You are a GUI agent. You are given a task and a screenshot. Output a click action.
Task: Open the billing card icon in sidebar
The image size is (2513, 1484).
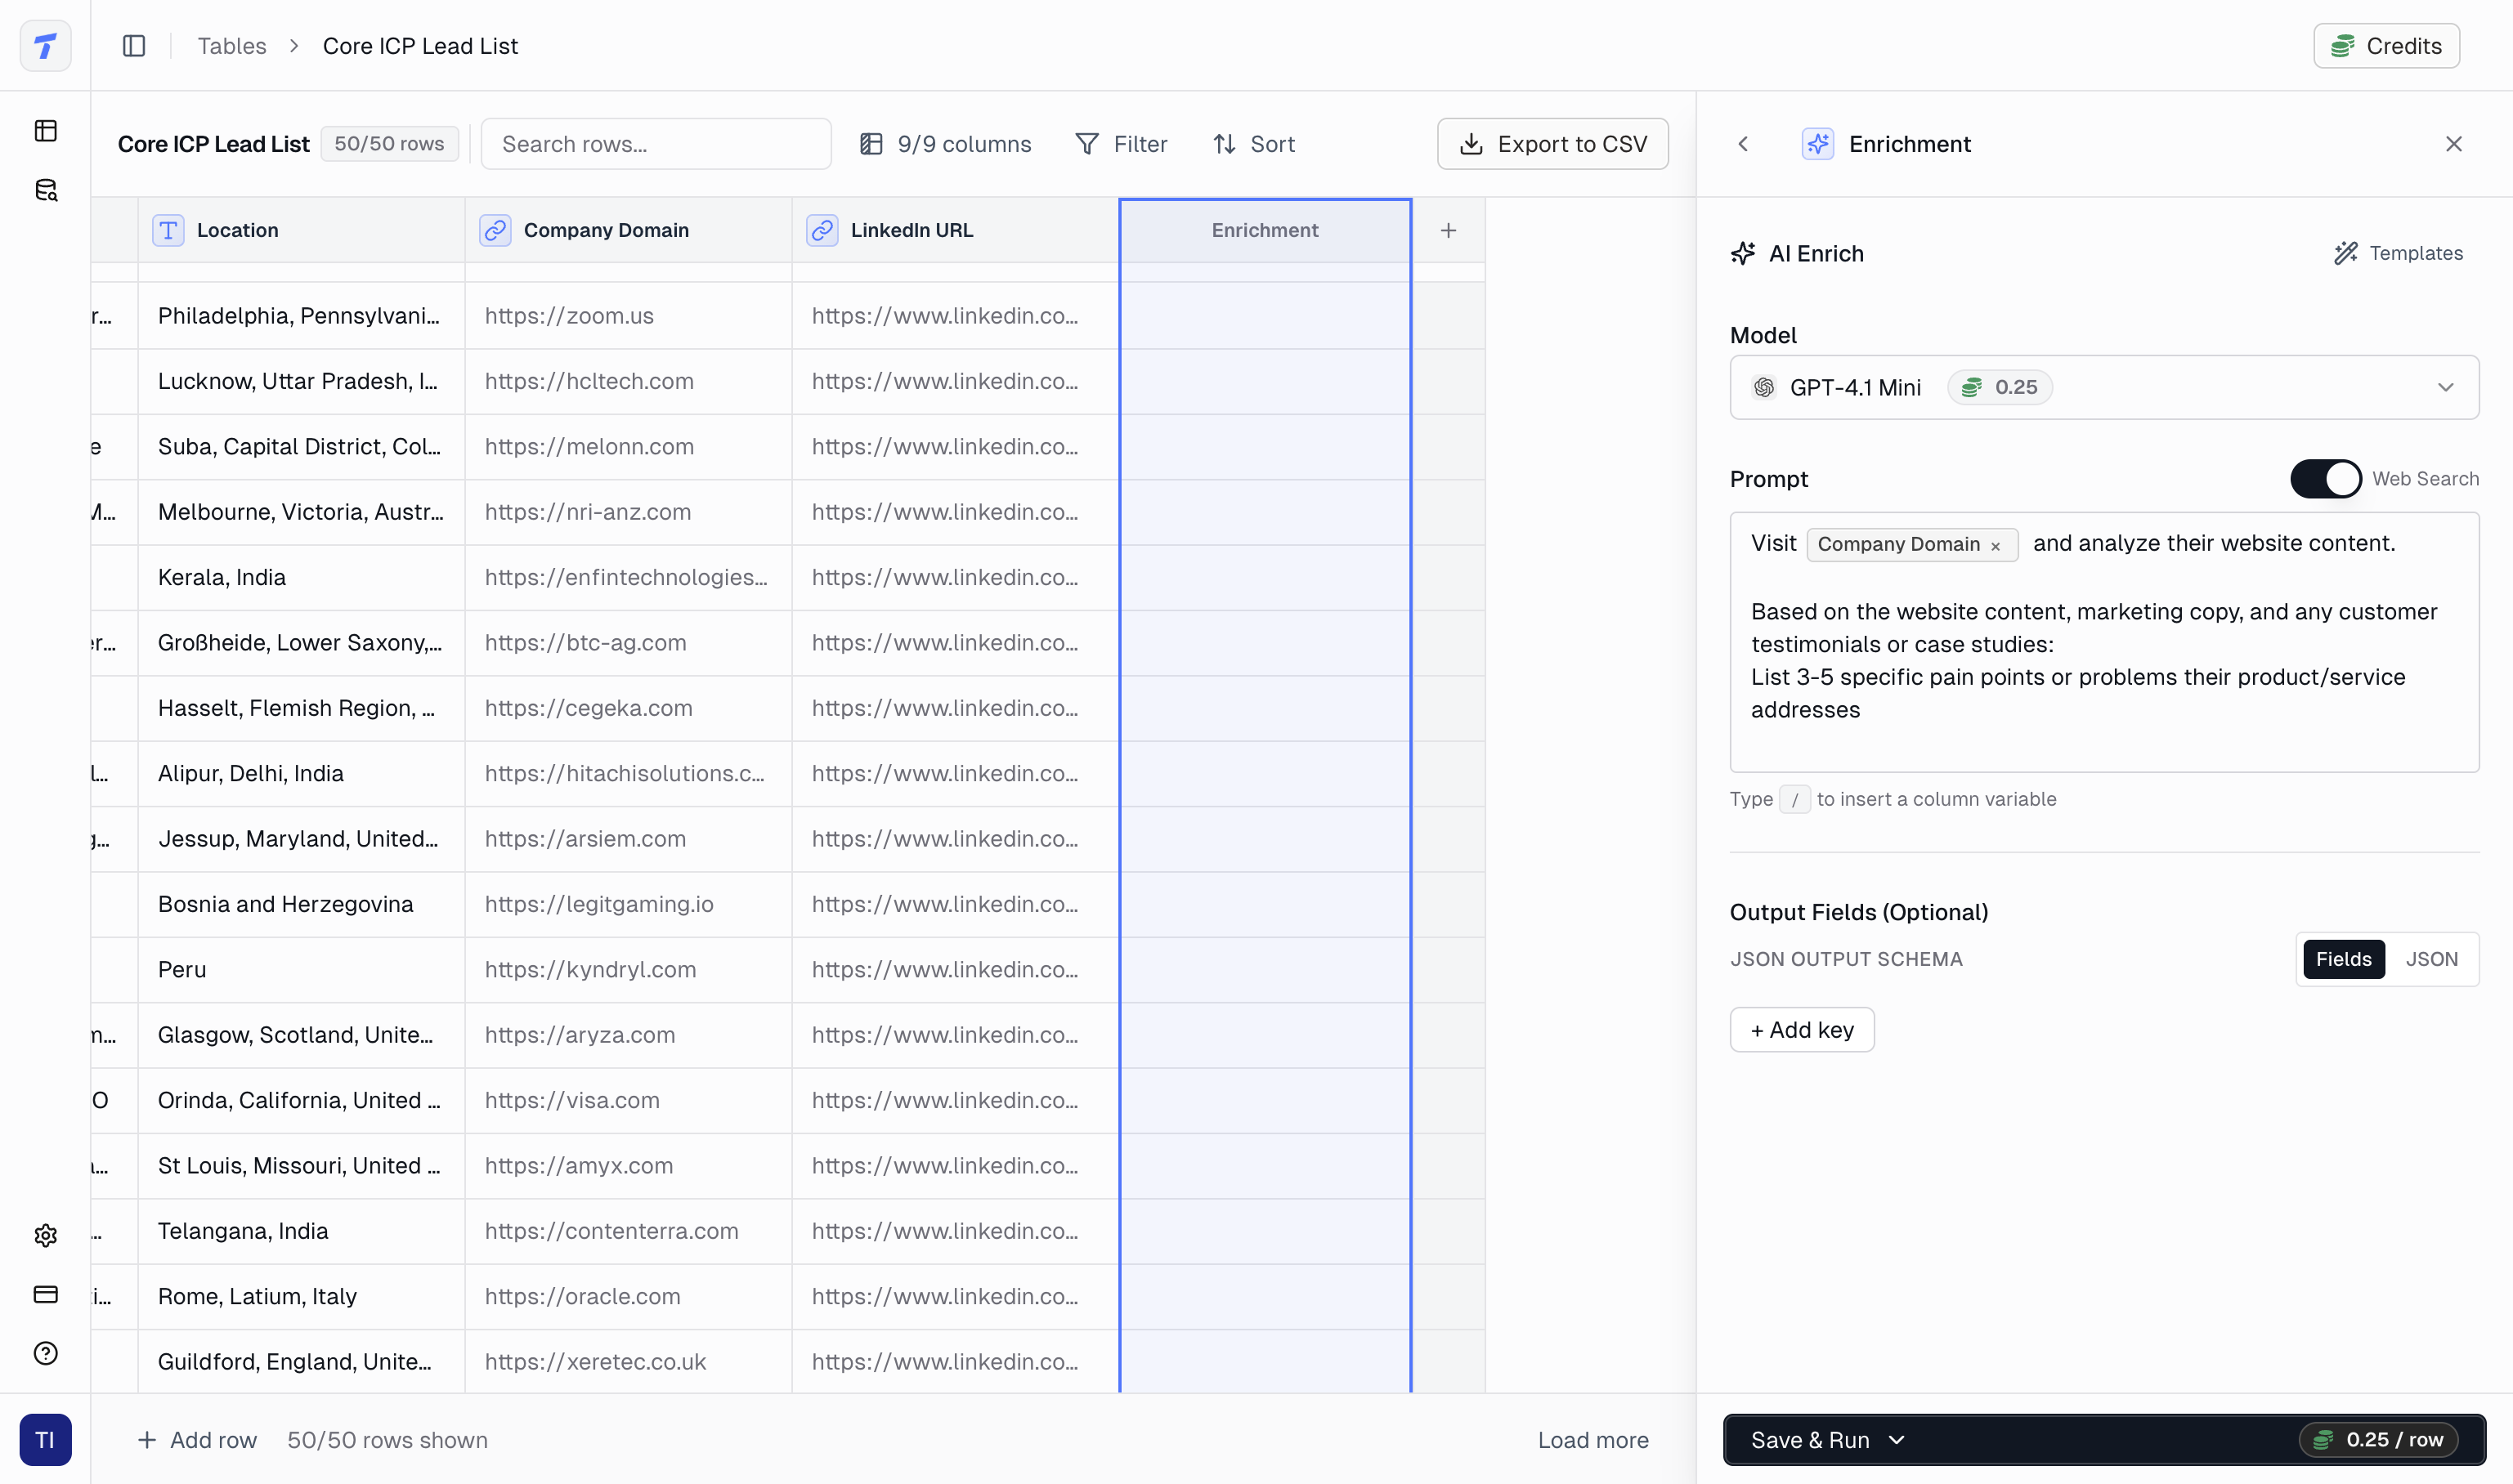[46, 1294]
